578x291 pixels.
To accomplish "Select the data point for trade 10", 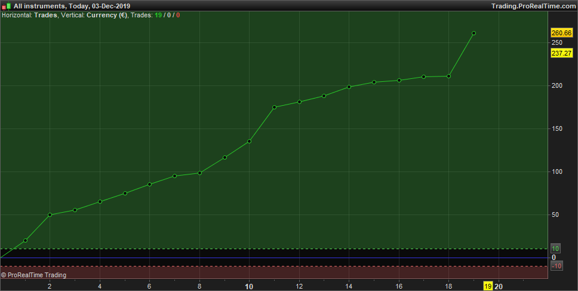I will (249, 141).
